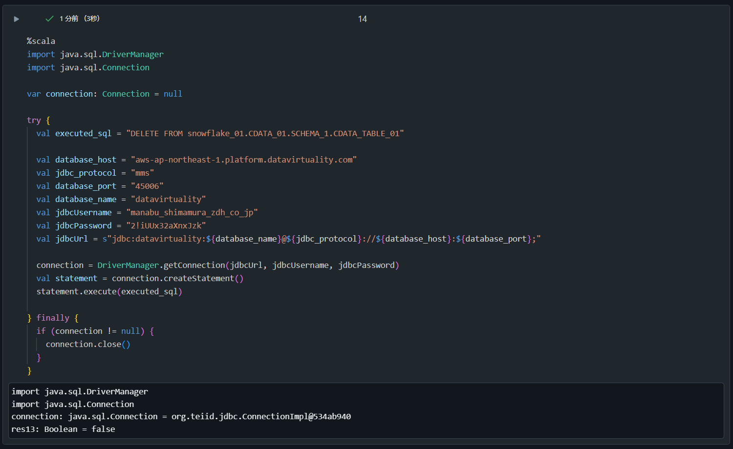Click the DriverManager.getConnection call line

click(218, 265)
